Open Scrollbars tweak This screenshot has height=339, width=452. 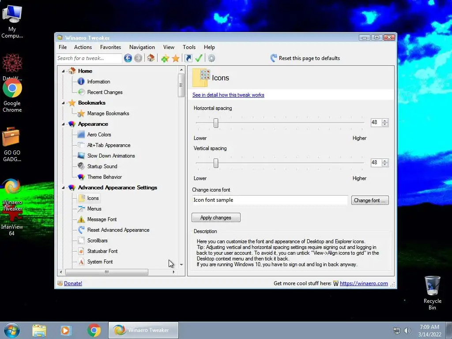[98, 241]
